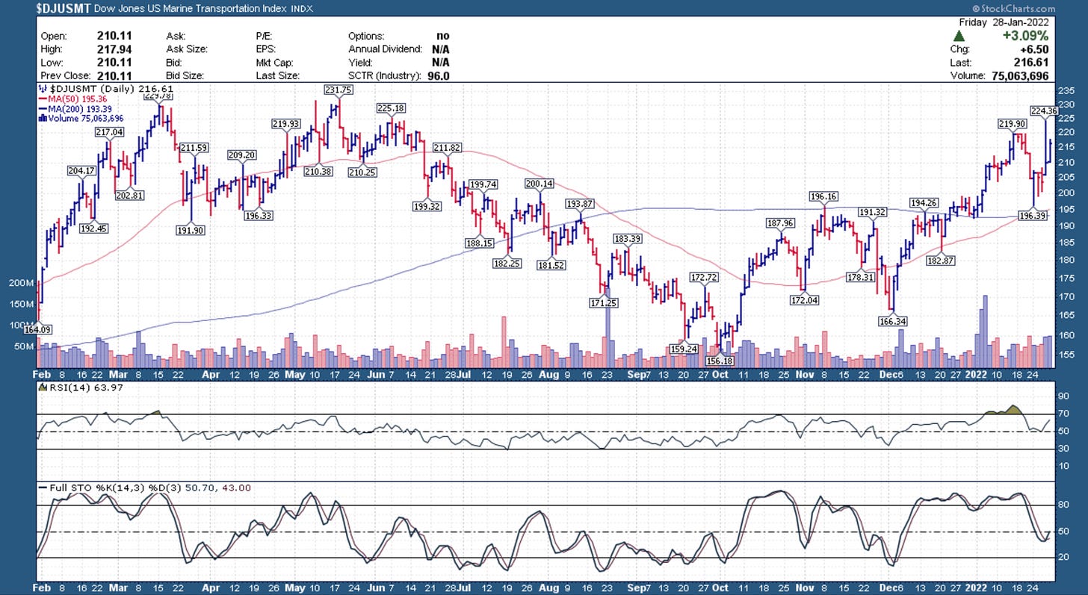1088x595 pixels.
Task: Click the 196.39 low price label
Action: pyautogui.click(x=1033, y=216)
